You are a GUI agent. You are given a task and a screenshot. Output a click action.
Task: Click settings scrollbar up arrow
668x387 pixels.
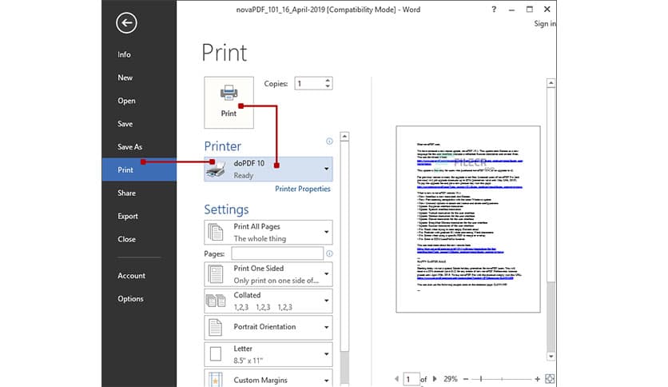pyautogui.click(x=344, y=137)
